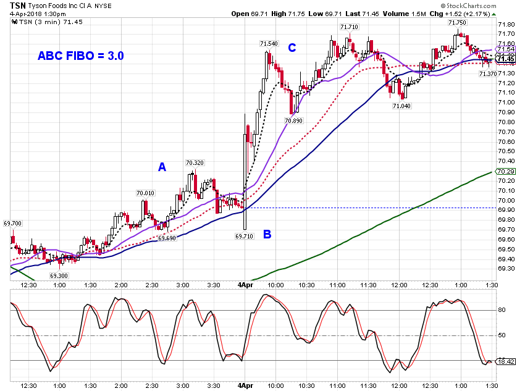Screen dimensions: 525x391
Task: Click the blue 'B' wave annotation
Action: tap(267, 234)
